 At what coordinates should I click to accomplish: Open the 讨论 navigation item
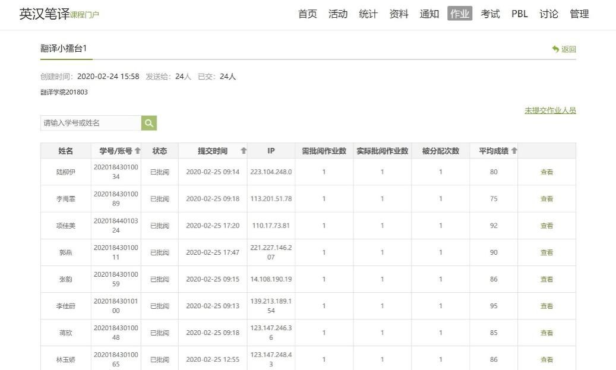549,14
